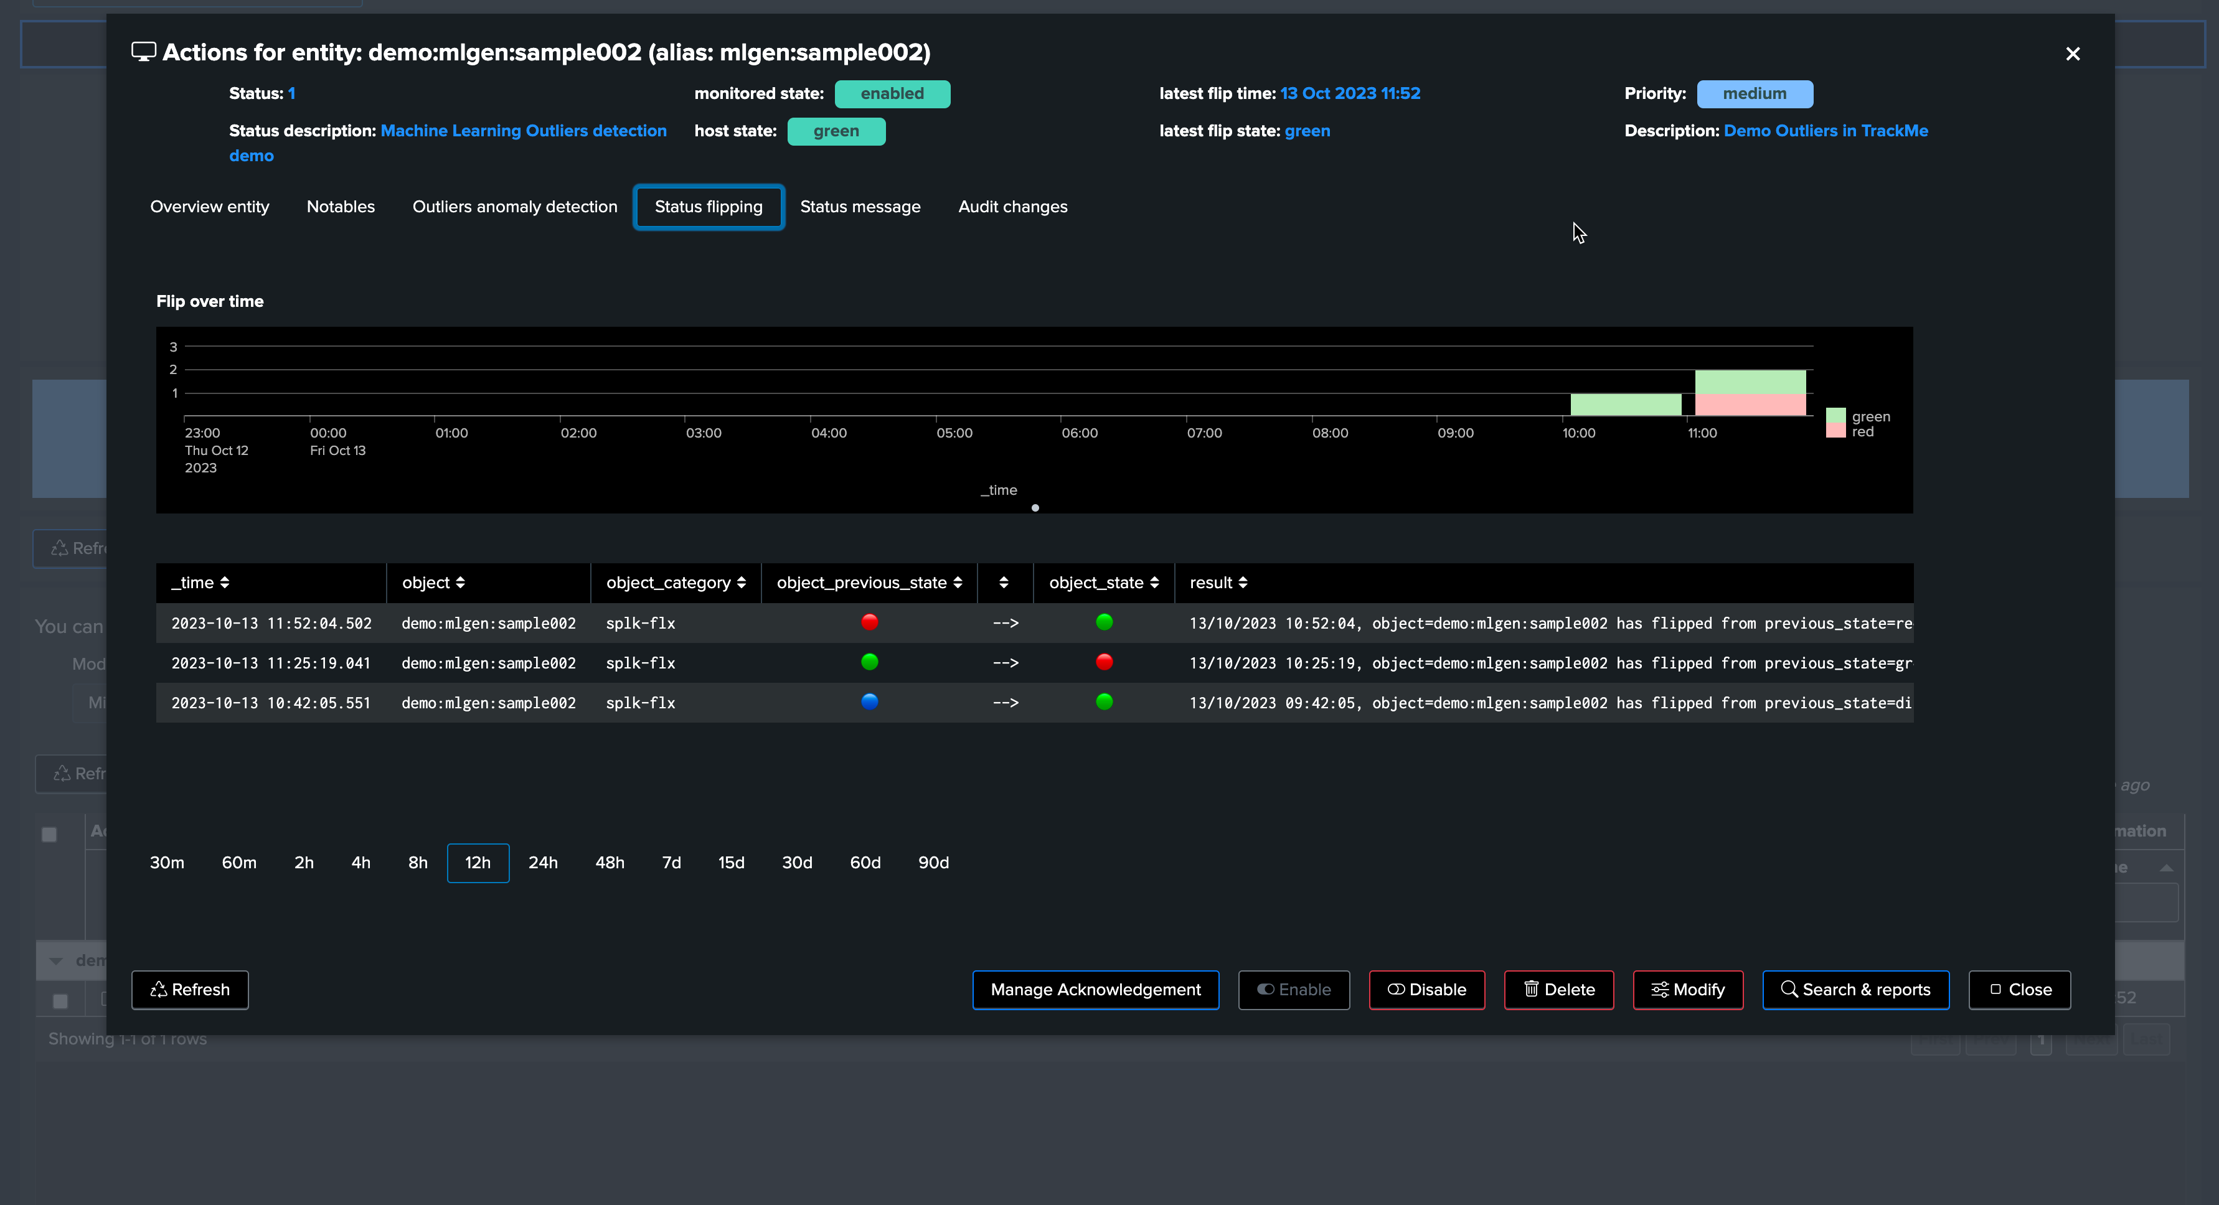This screenshot has width=2219, height=1205.
Task: Click the Delete trash button
Action: [1558, 990]
